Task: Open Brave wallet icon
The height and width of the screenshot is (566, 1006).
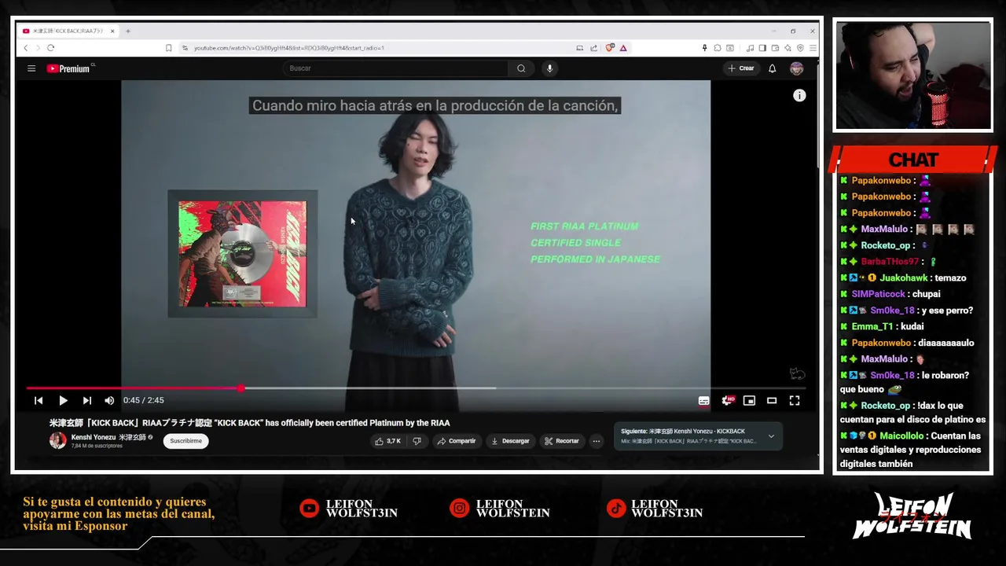Action: pyautogui.click(x=775, y=48)
